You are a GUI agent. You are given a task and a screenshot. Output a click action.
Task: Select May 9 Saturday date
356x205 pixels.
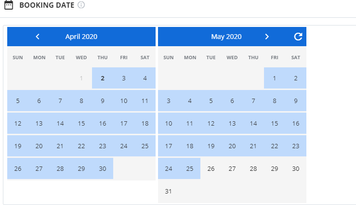point(296,101)
